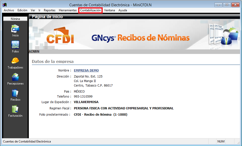The height and width of the screenshot is (146, 242).
Task: Open the Ir menu
Action: [40, 10]
